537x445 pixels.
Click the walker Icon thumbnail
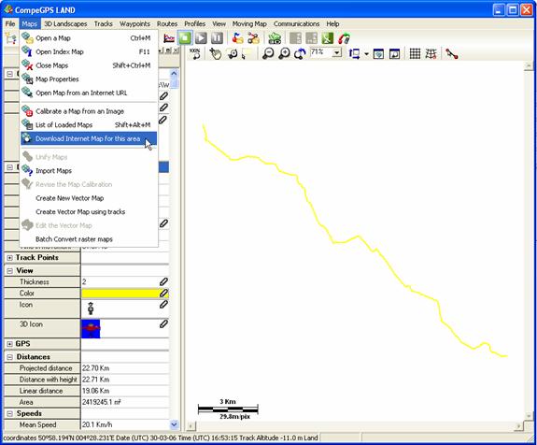click(91, 309)
